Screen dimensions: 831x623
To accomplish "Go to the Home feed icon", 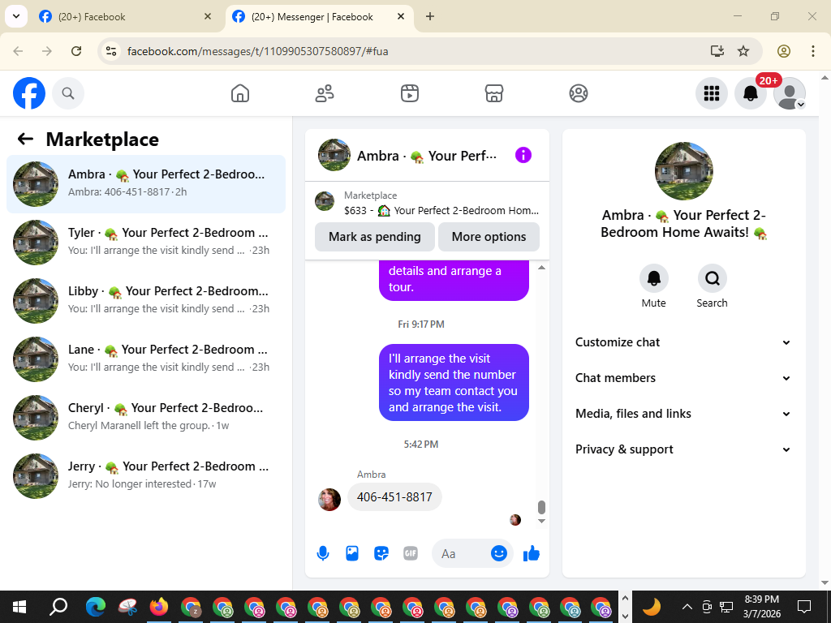I will (240, 93).
